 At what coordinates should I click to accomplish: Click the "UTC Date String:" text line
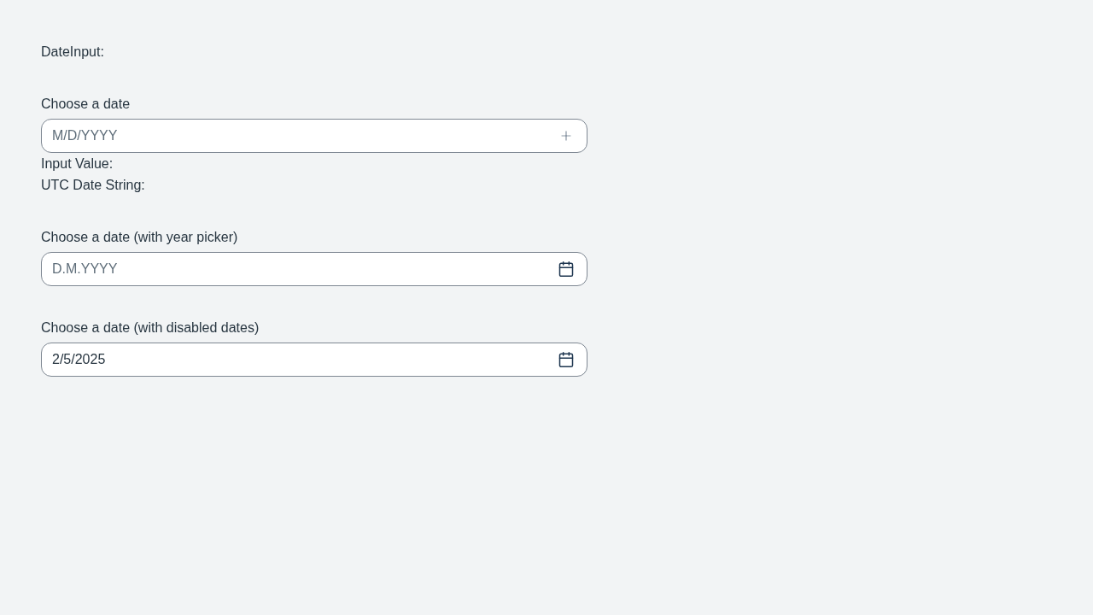coord(93,185)
